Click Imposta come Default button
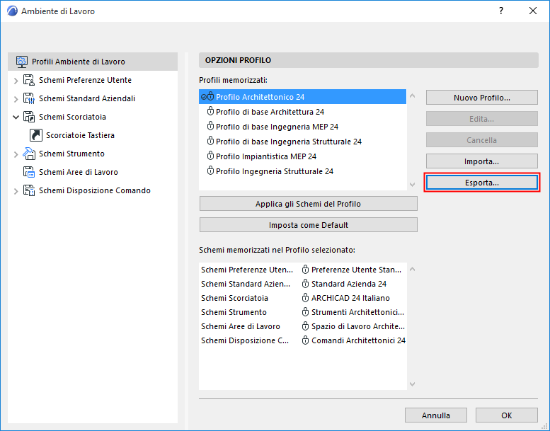Viewport: 550px width, 431px height. pos(308,225)
